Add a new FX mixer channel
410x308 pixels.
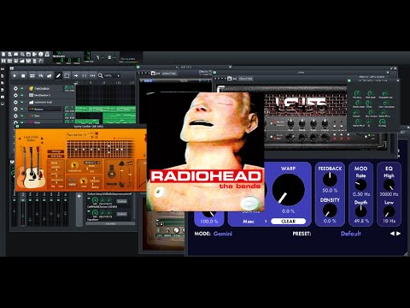point(79,196)
